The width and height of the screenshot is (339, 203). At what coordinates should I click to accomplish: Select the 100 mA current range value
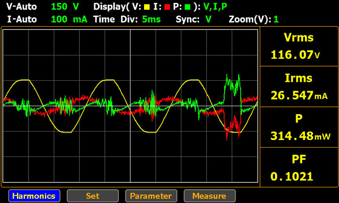click(69, 19)
